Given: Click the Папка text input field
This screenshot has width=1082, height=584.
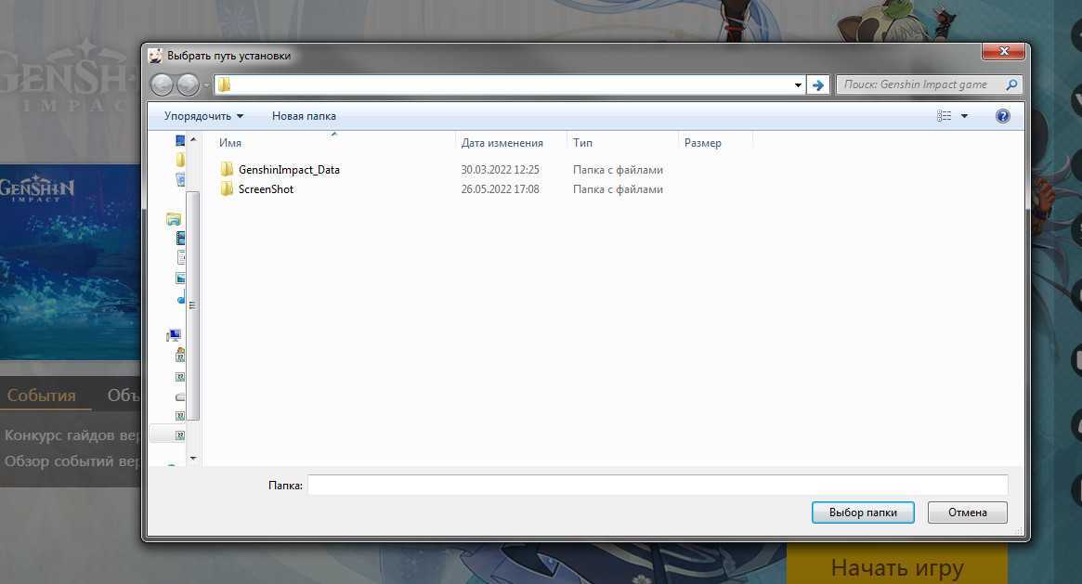Looking at the screenshot, I should (657, 485).
